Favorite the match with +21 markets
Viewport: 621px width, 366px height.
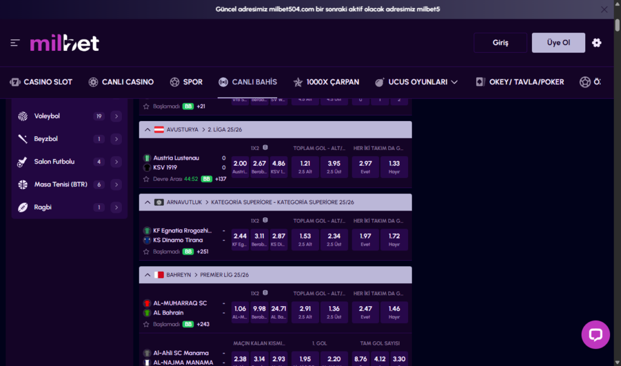pos(146,106)
